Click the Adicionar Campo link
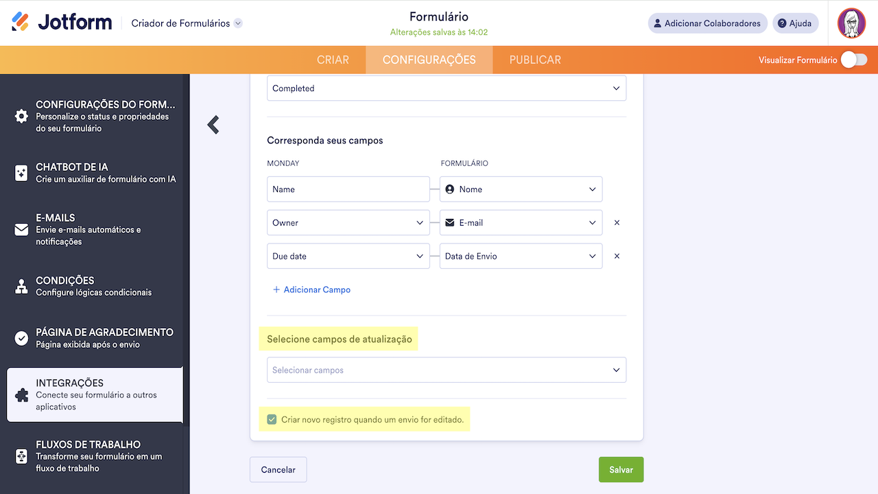The image size is (878, 494). coord(312,290)
